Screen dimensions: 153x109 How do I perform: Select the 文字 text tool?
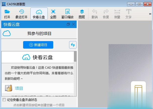[x=129, y=14]
